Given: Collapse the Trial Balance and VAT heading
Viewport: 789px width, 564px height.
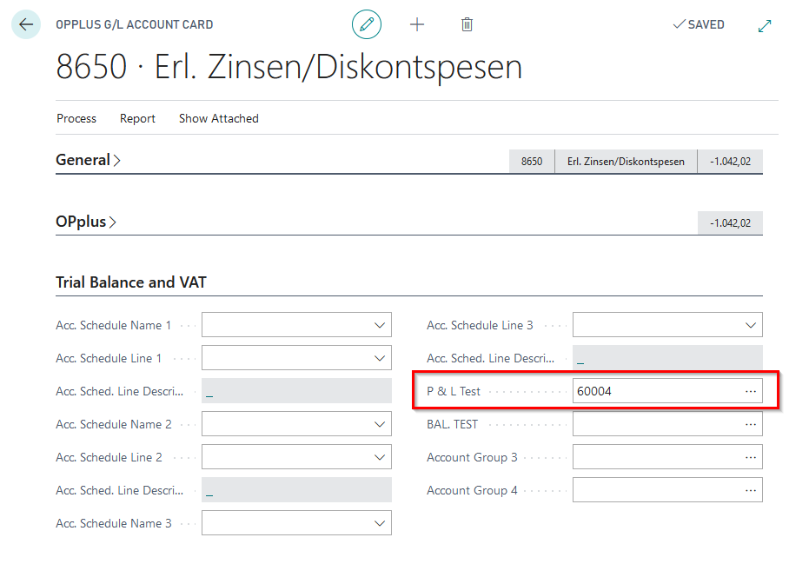Looking at the screenshot, I should click(131, 282).
